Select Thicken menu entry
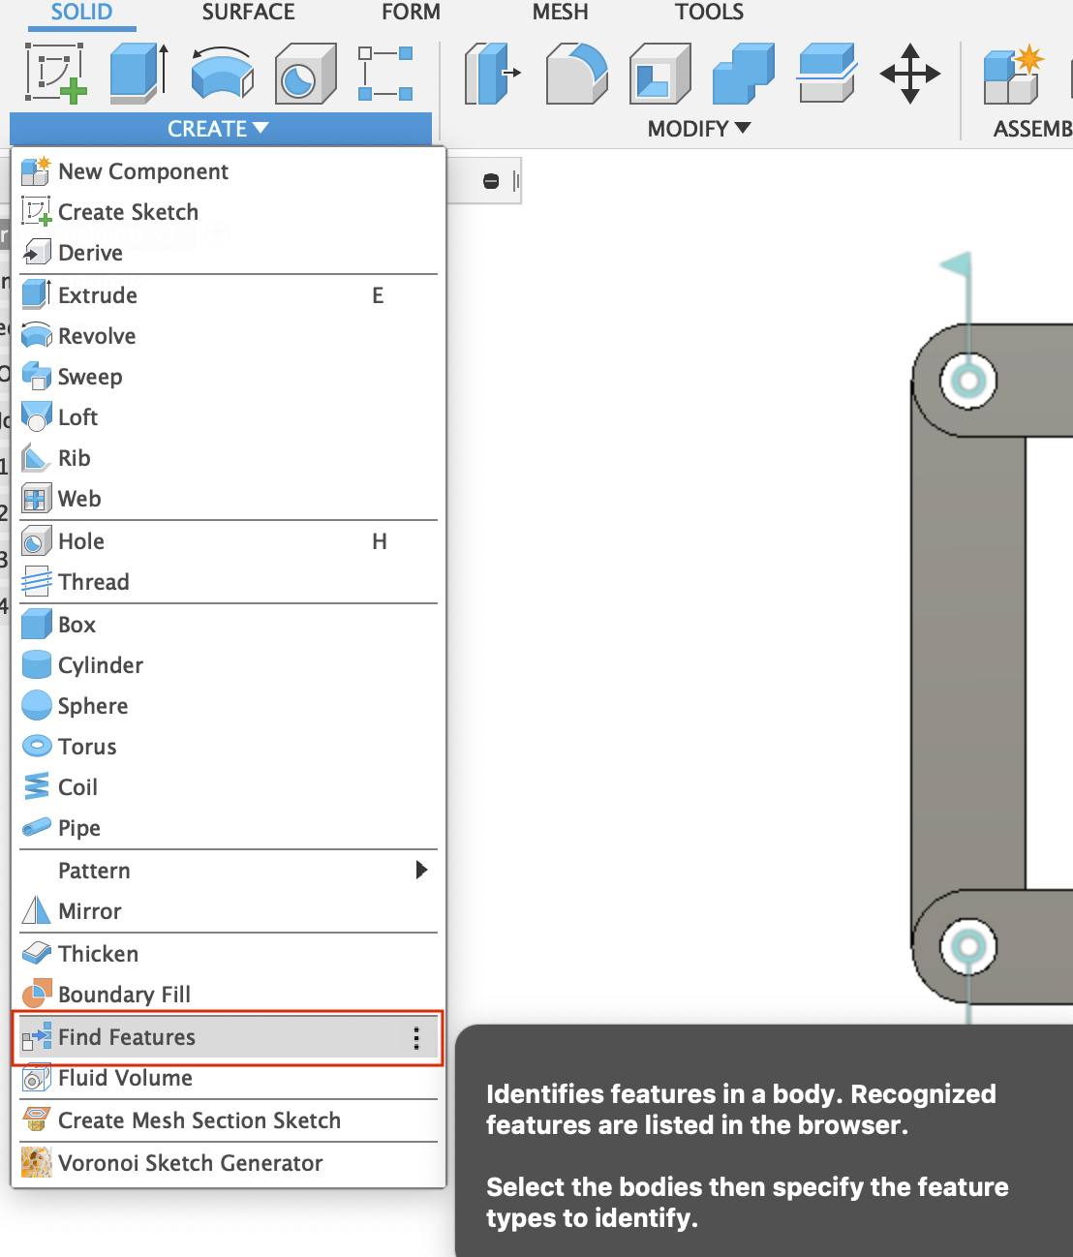This screenshot has width=1073, height=1257. [x=229, y=954]
